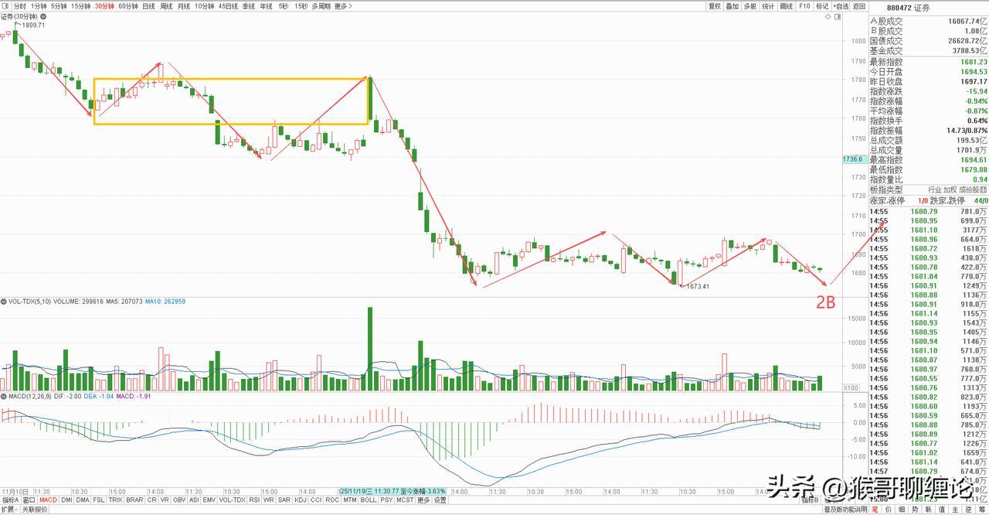Click the 标记 mark button
Image resolution: width=989 pixels, height=515 pixels.
[822, 6]
